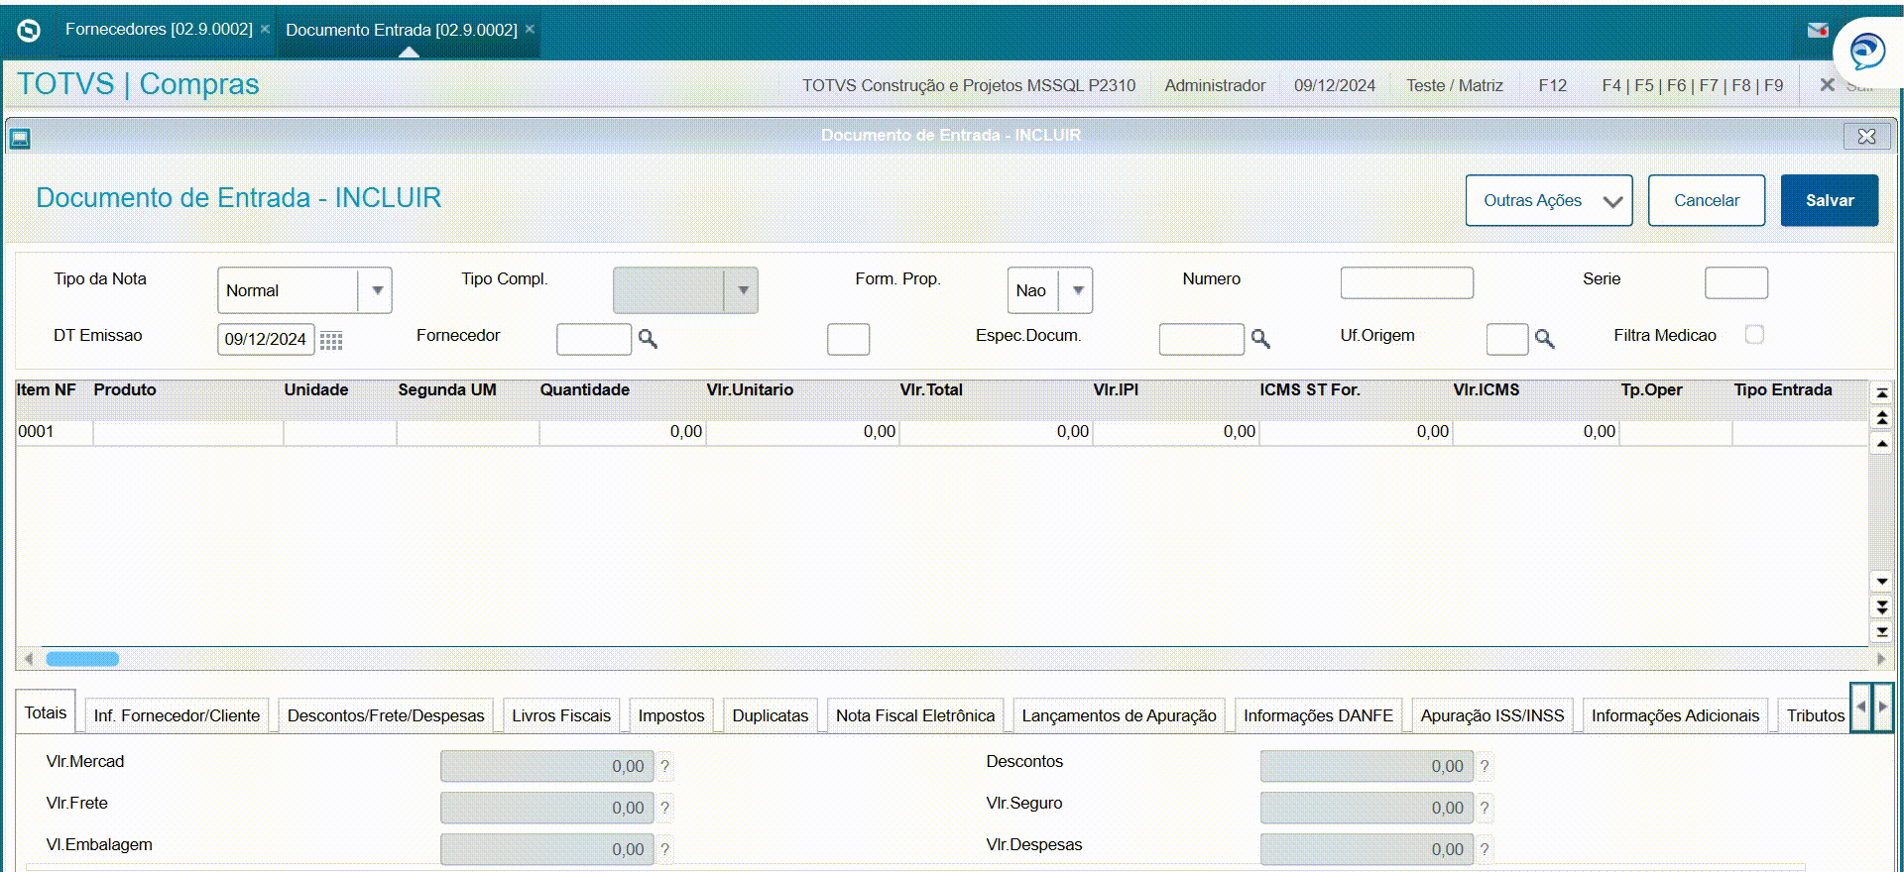1904x872 pixels.
Task: Open Inf. Fornecedor/Cliente tab
Action: 177,715
